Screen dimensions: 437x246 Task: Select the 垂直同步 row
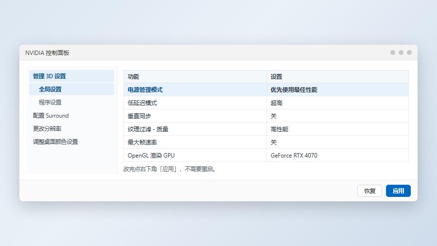pyautogui.click(x=266, y=116)
